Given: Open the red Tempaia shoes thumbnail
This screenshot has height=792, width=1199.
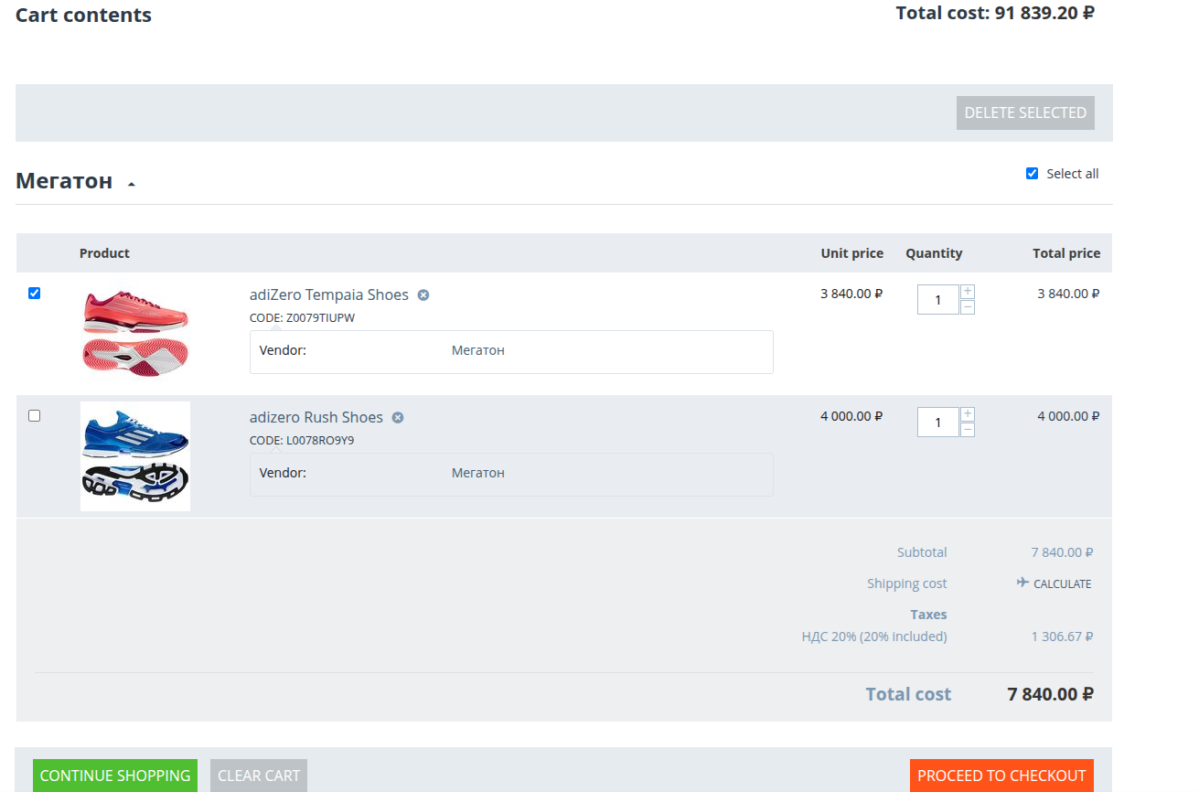Looking at the screenshot, I should pos(135,332).
